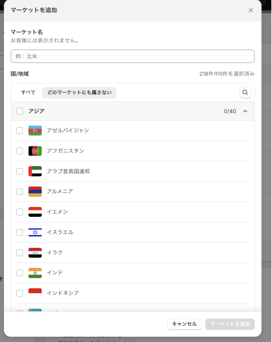Click the search magnifier icon
The height and width of the screenshot is (342, 272).
pos(245,93)
